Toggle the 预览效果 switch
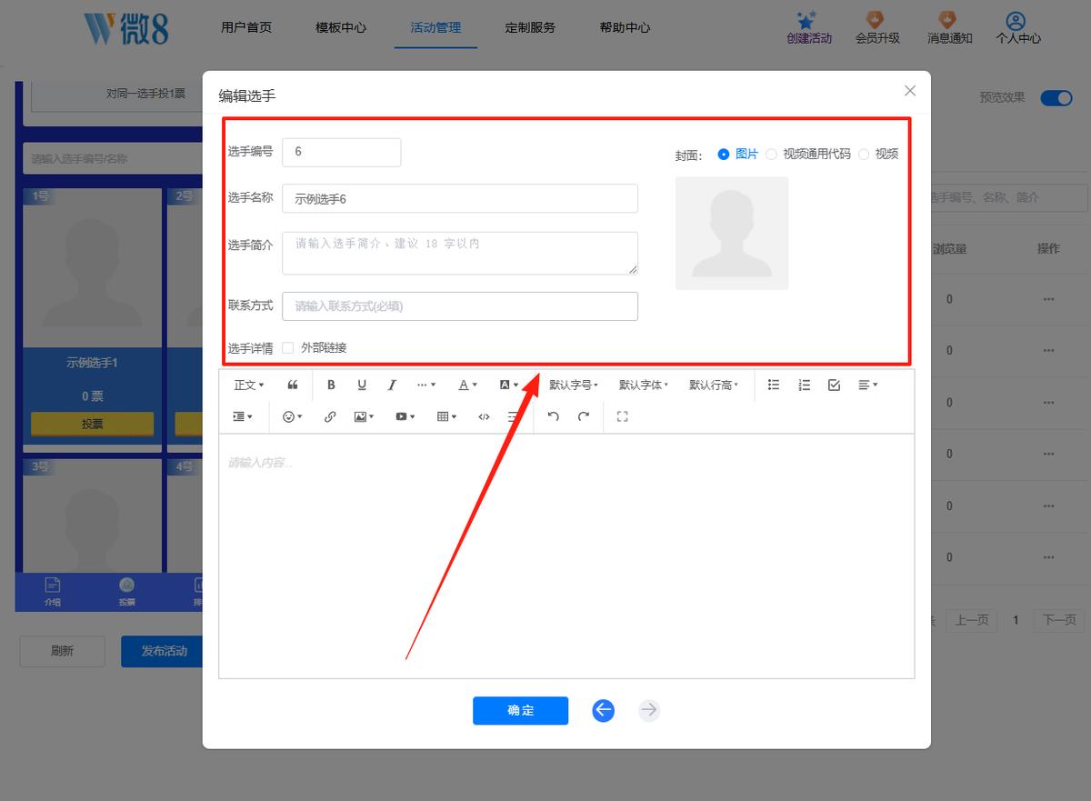Image resolution: width=1091 pixels, height=801 pixels. pos(1056,97)
